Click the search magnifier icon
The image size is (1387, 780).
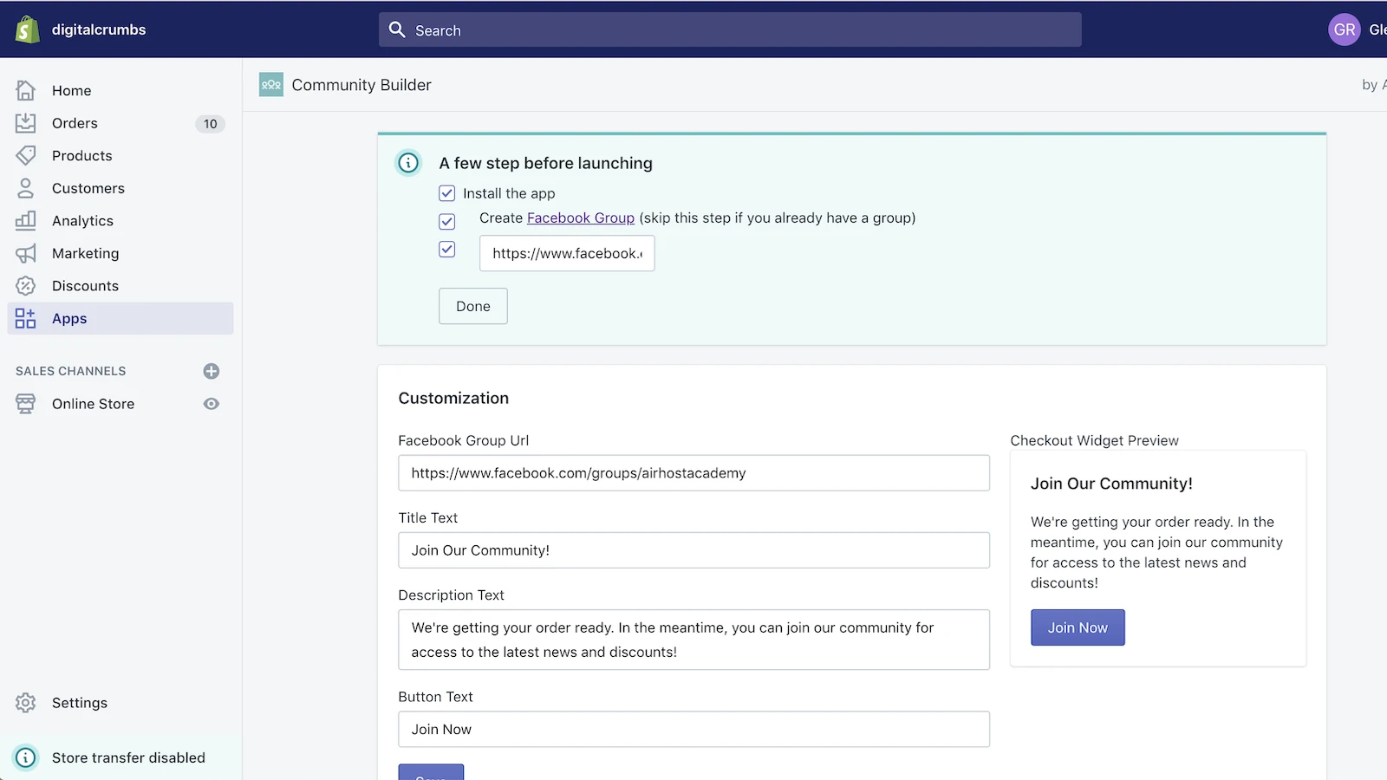point(397,29)
